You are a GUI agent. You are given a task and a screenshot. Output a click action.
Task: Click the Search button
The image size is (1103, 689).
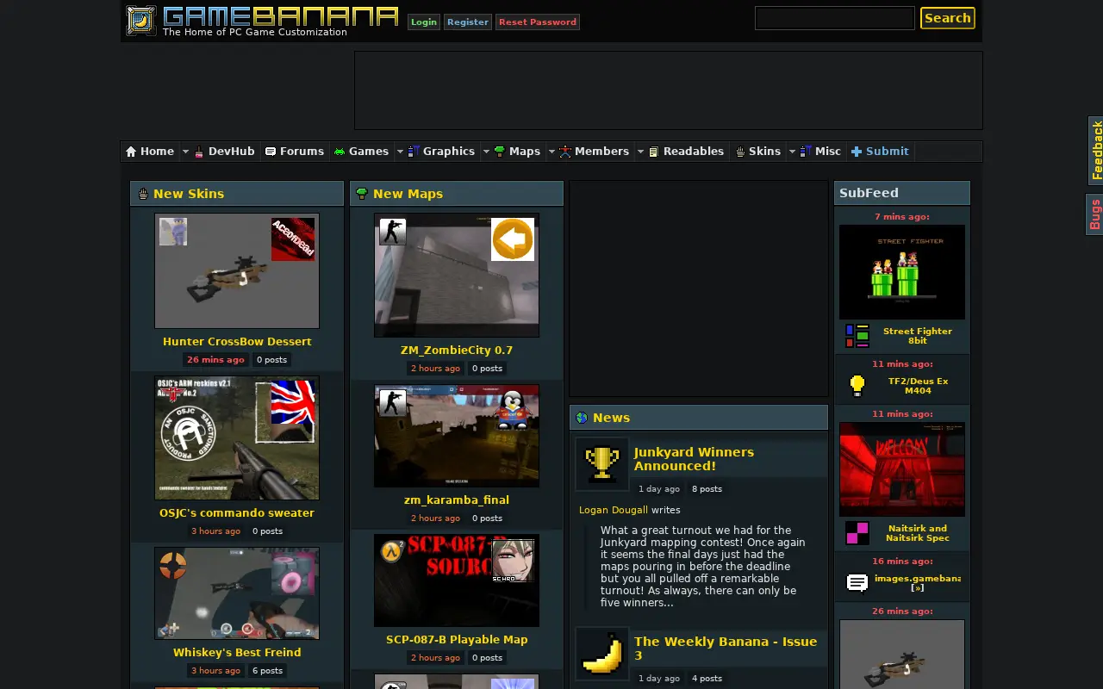pos(948,18)
